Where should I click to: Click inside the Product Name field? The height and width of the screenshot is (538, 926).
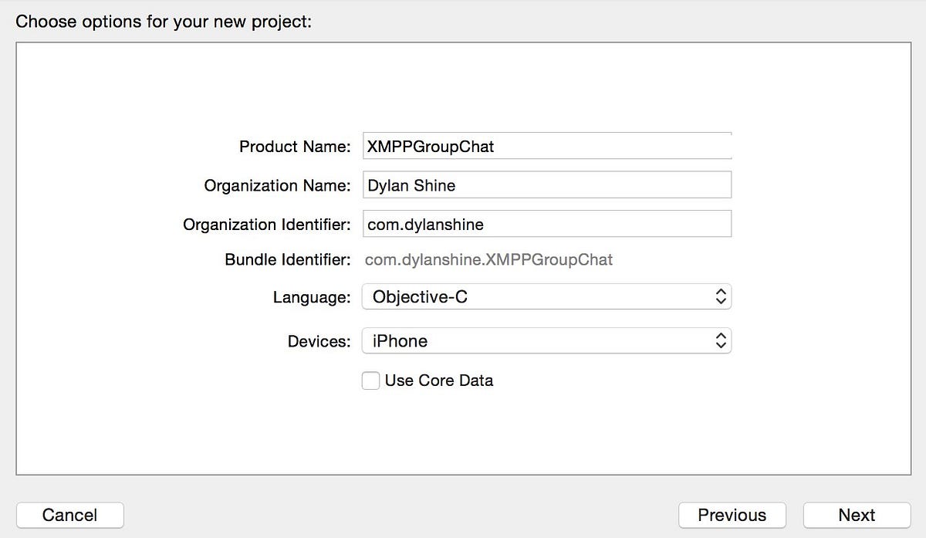pyautogui.click(x=546, y=145)
